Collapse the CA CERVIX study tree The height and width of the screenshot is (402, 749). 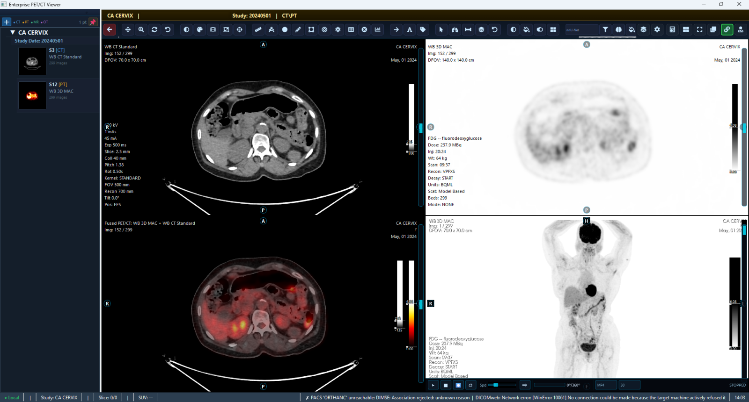click(13, 33)
